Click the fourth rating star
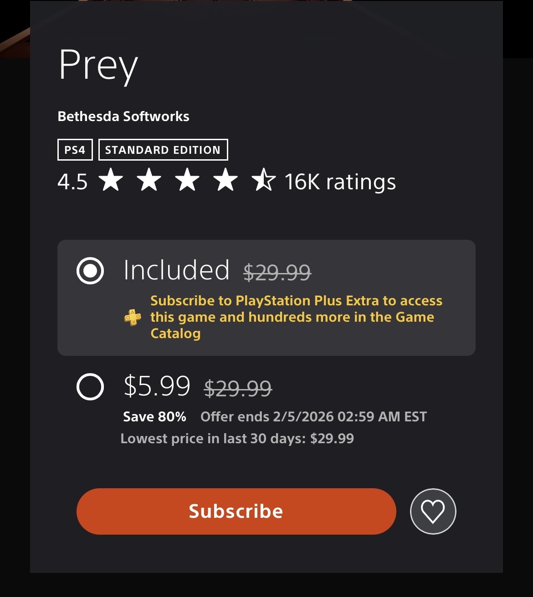 pyautogui.click(x=225, y=181)
